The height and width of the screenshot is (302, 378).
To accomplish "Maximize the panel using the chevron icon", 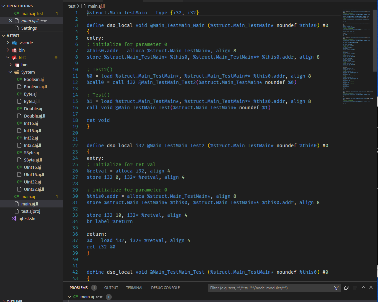I will pos(363,287).
